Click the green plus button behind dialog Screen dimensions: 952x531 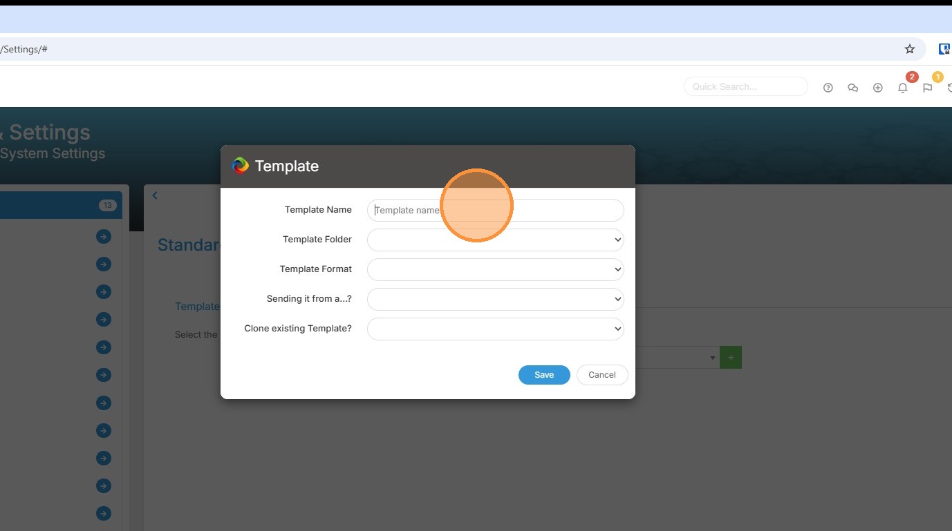(x=731, y=358)
